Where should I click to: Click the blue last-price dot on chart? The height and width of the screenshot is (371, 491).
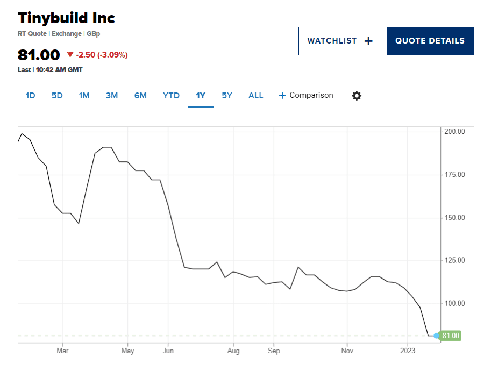point(437,336)
